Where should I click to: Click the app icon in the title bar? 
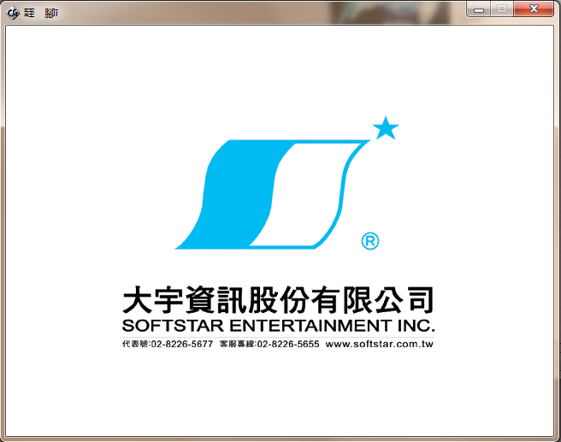tap(13, 14)
